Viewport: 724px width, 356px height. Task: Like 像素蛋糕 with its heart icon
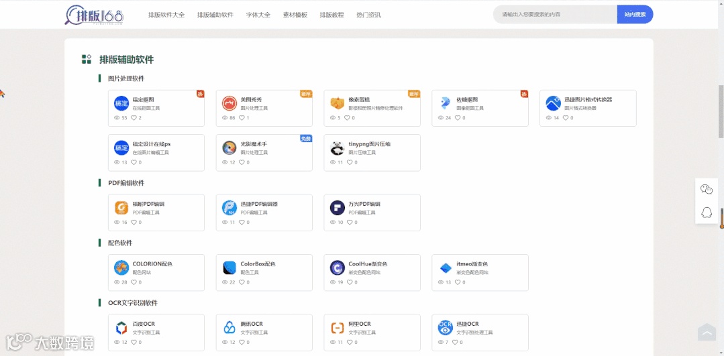pos(346,118)
